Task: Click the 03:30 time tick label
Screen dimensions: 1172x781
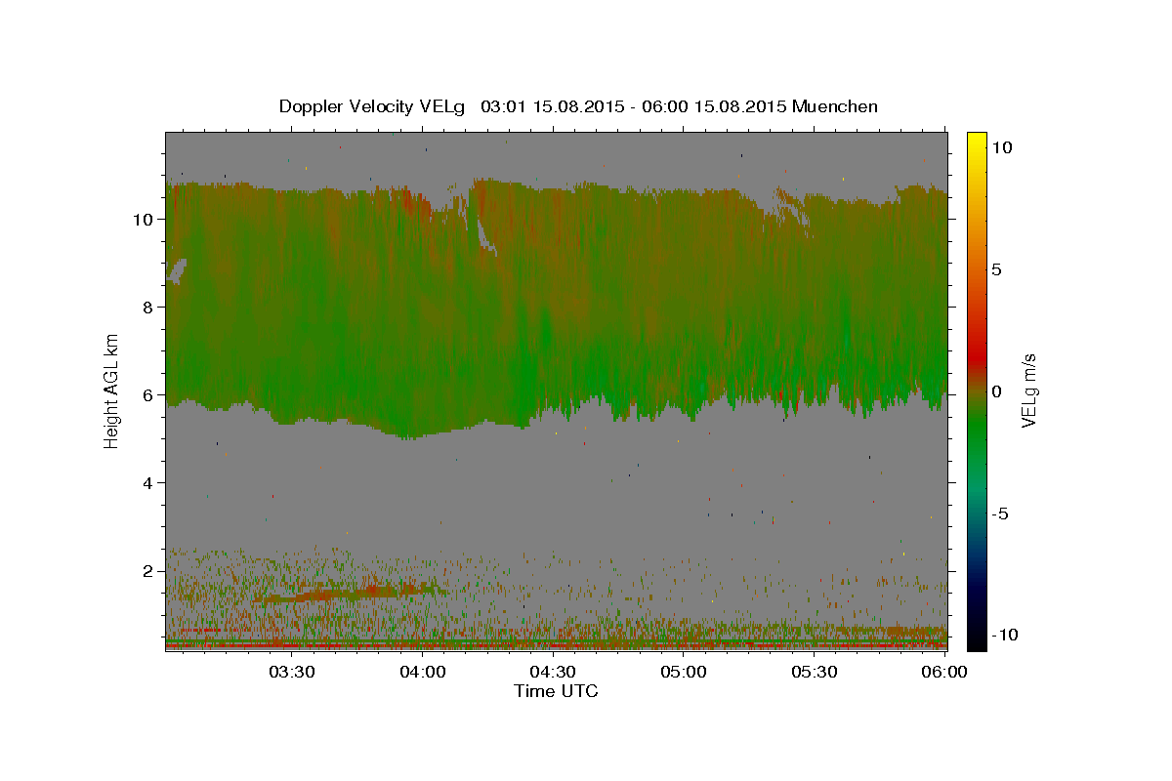Action: (x=292, y=672)
